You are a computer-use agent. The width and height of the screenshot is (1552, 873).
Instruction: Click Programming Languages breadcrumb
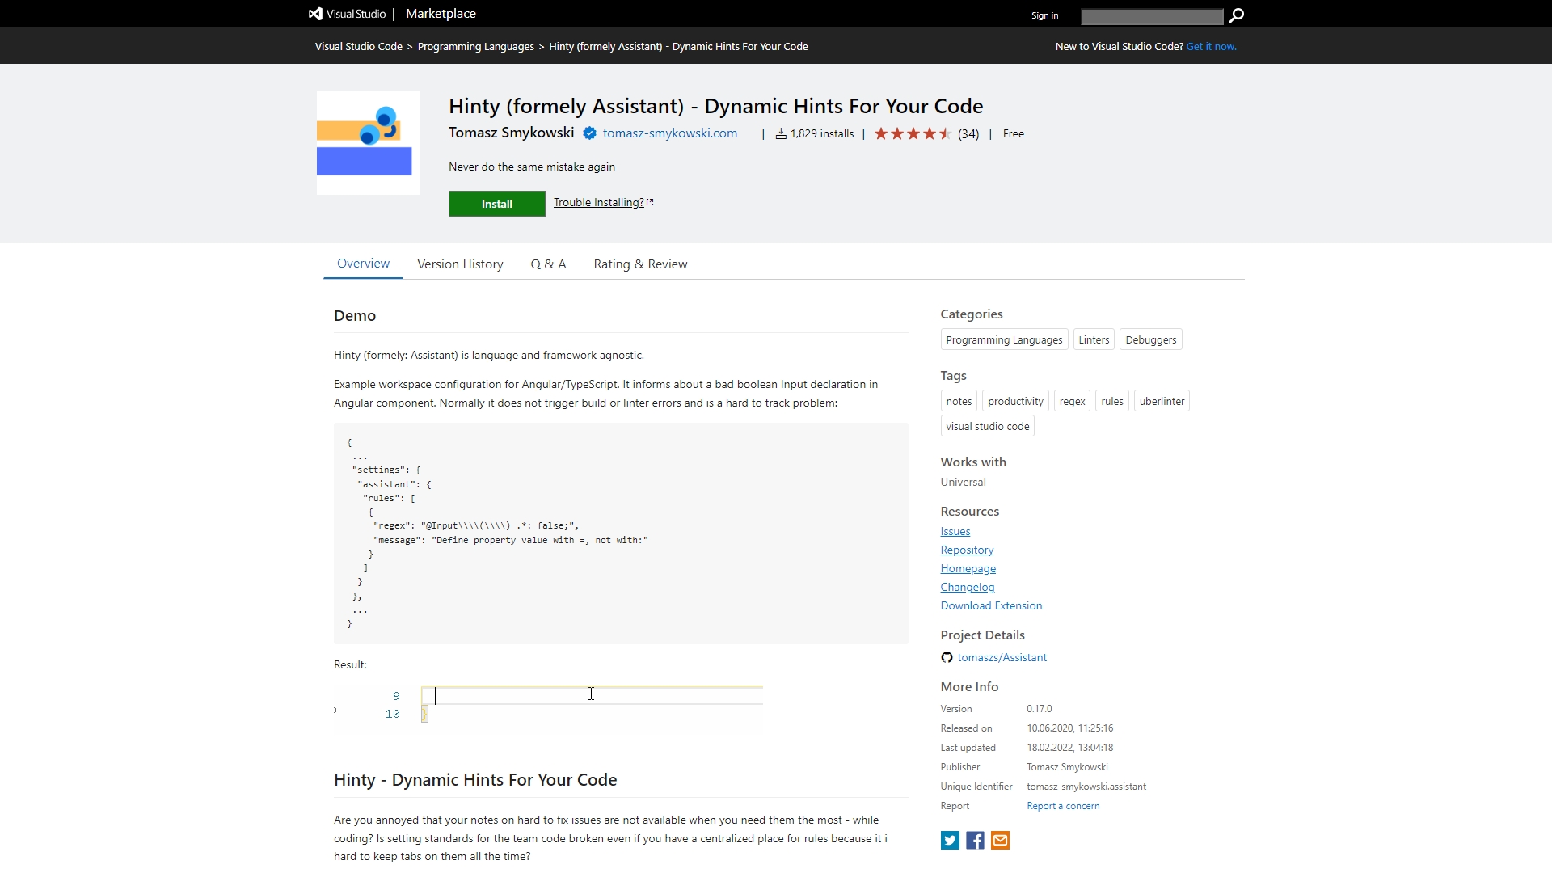[476, 47]
